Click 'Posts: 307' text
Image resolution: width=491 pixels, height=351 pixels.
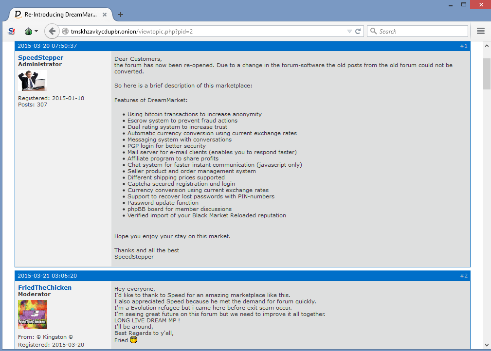tap(33, 105)
